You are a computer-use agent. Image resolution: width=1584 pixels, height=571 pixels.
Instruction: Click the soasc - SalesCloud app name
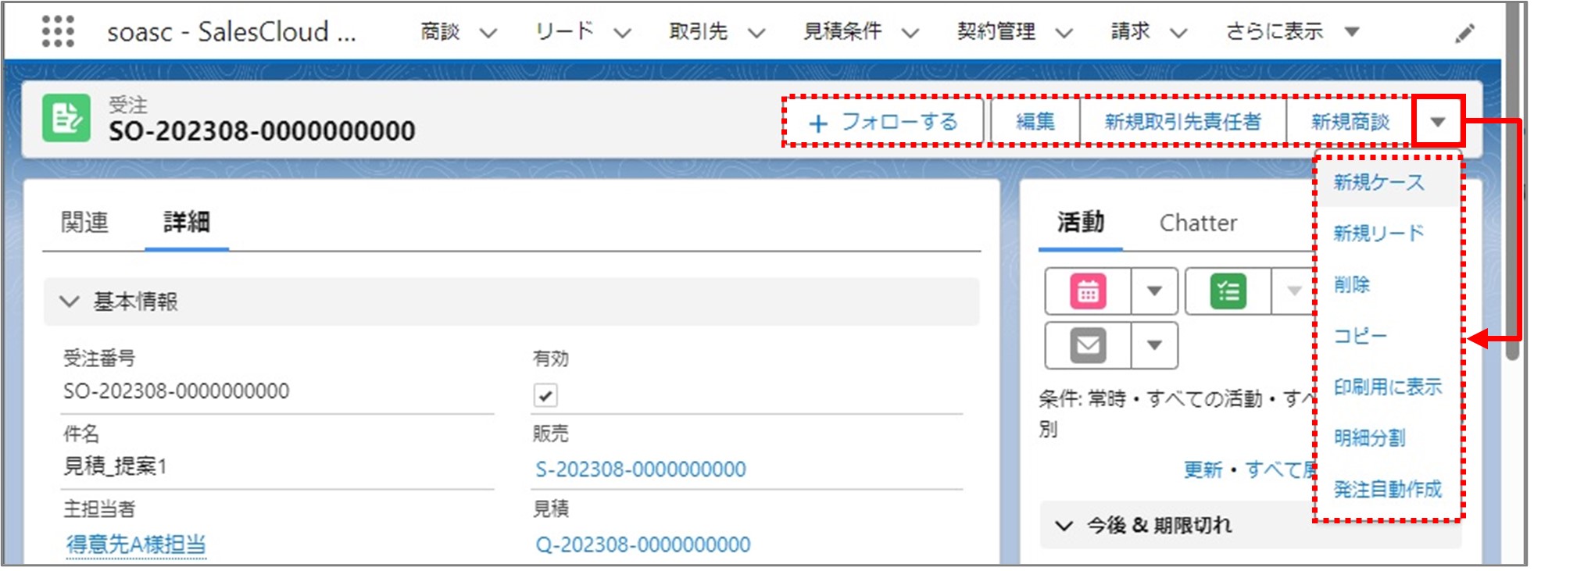(231, 32)
